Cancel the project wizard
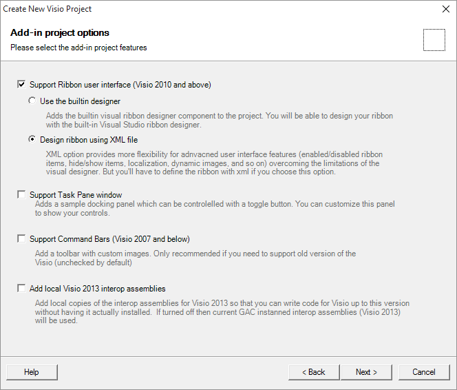 coord(424,372)
